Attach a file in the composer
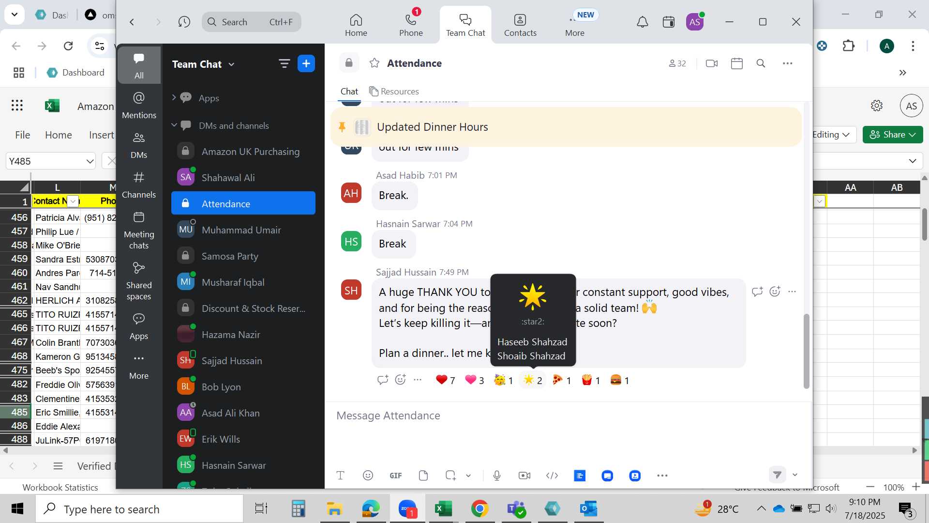The width and height of the screenshot is (929, 523). click(x=423, y=476)
